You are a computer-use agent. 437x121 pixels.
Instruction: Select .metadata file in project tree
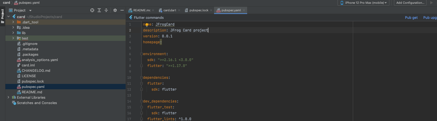click(x=30, y=49)
